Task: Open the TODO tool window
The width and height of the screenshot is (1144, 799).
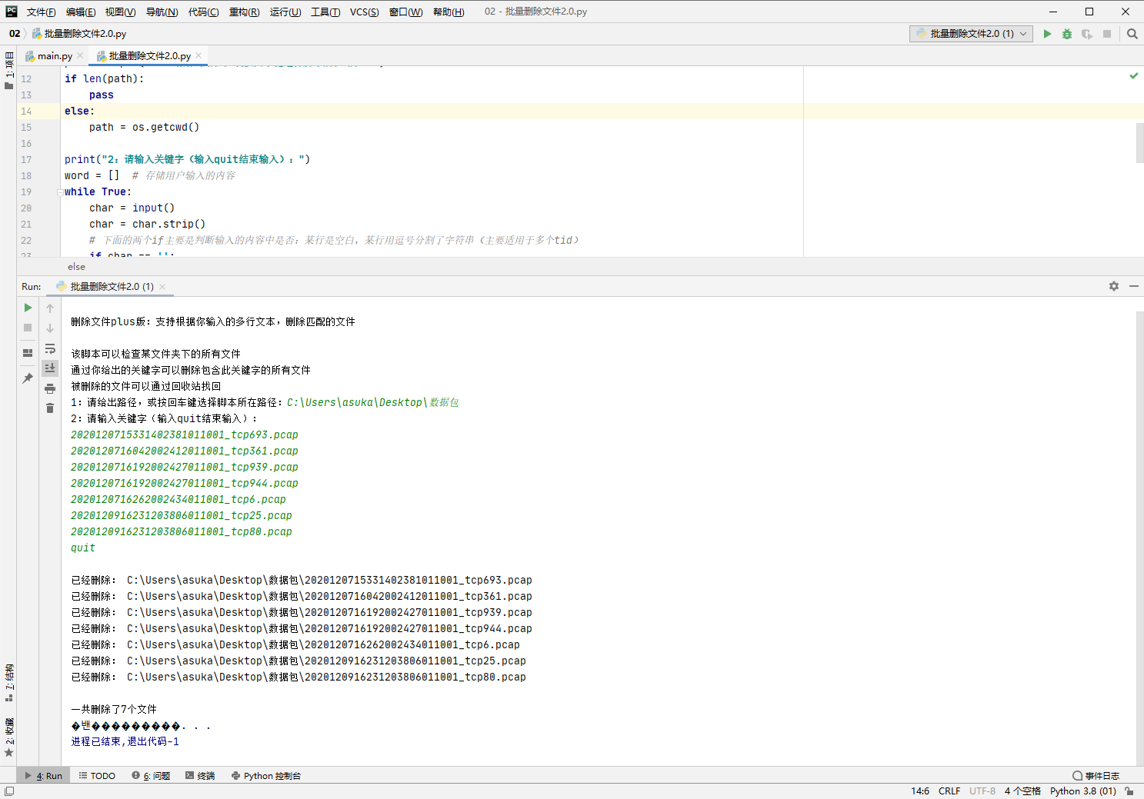Action: 97,776
